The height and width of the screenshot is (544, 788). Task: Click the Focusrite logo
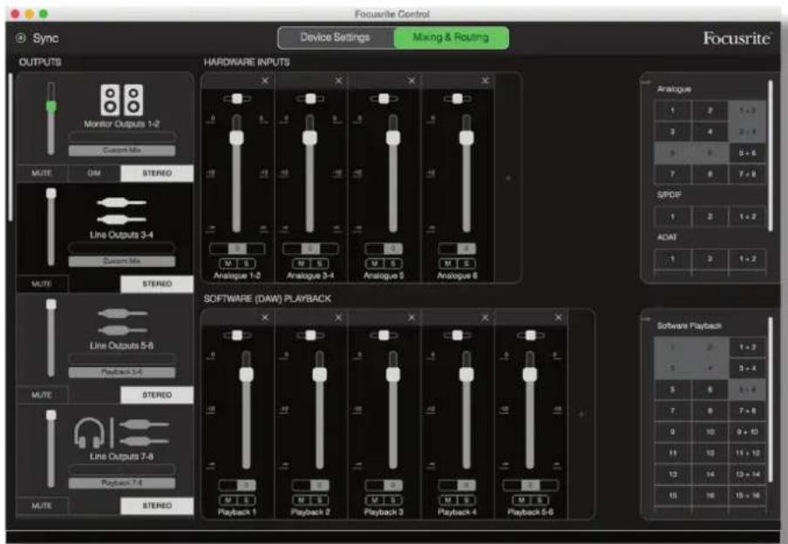point(737,38)
